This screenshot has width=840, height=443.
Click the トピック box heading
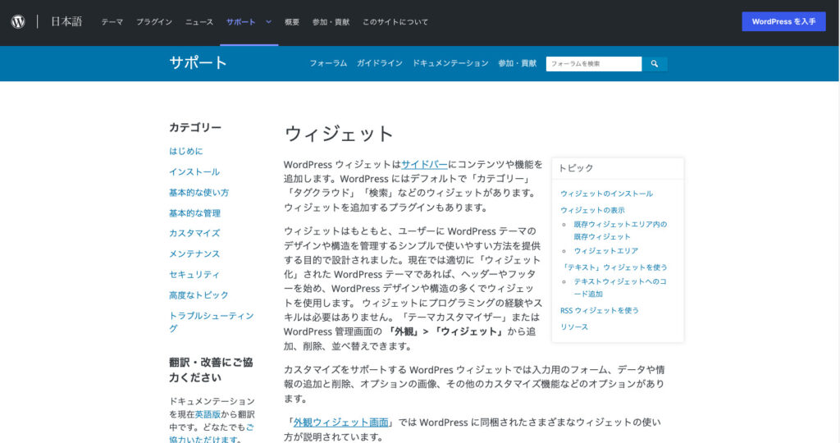(x=576, y=168)
